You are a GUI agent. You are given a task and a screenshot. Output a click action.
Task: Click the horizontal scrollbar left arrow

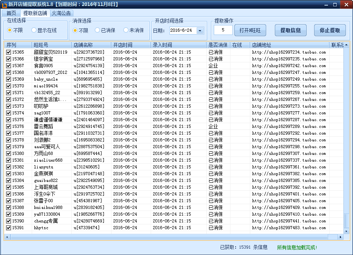click(7, 237)
